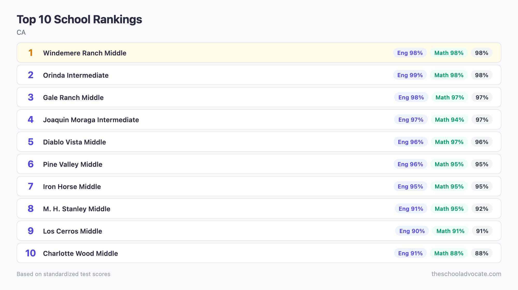Click the Math 98% badge for Orinda Intermediate

(x=449, y=75)
